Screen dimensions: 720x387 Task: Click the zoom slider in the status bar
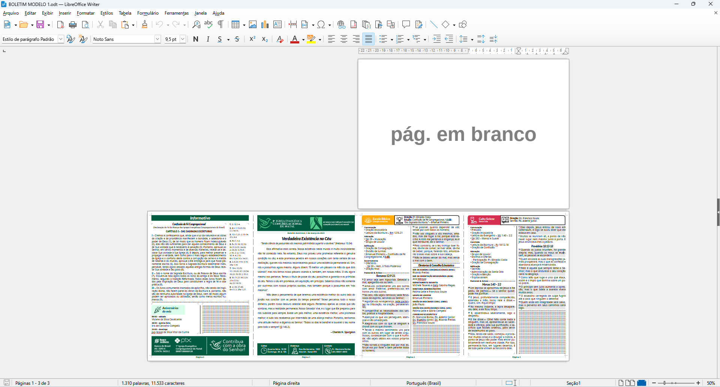coord(676,383)
